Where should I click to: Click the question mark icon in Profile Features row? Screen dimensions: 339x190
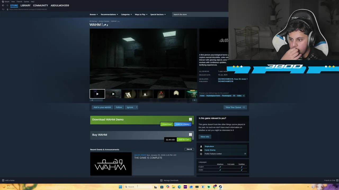(x=245, y=154)
